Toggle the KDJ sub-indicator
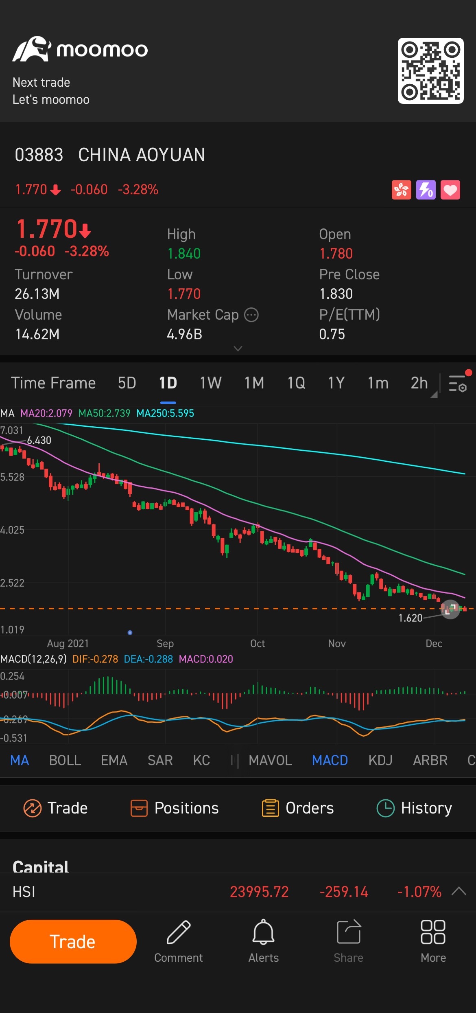 (380, 760)
